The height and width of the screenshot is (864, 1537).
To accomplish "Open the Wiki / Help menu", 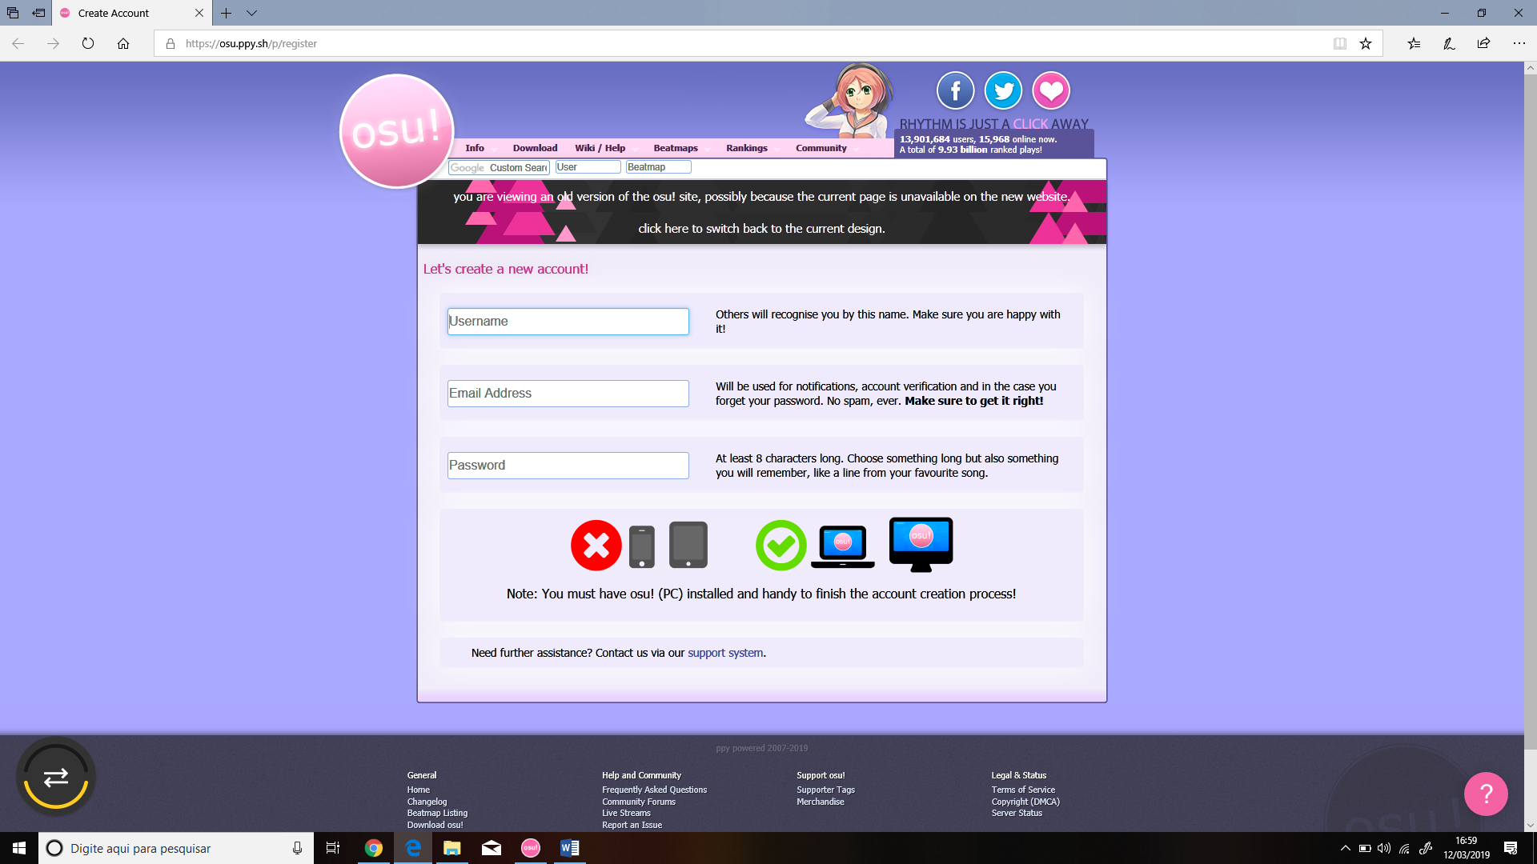I will click(x=600, y=147).
